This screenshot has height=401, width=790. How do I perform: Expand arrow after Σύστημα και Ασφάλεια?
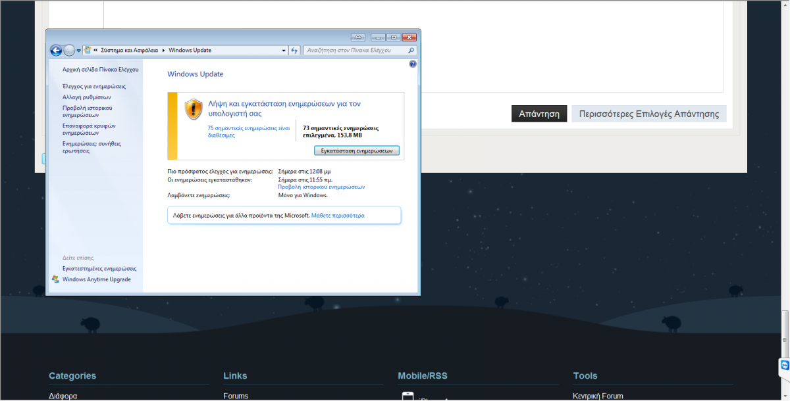pos(163,50)
